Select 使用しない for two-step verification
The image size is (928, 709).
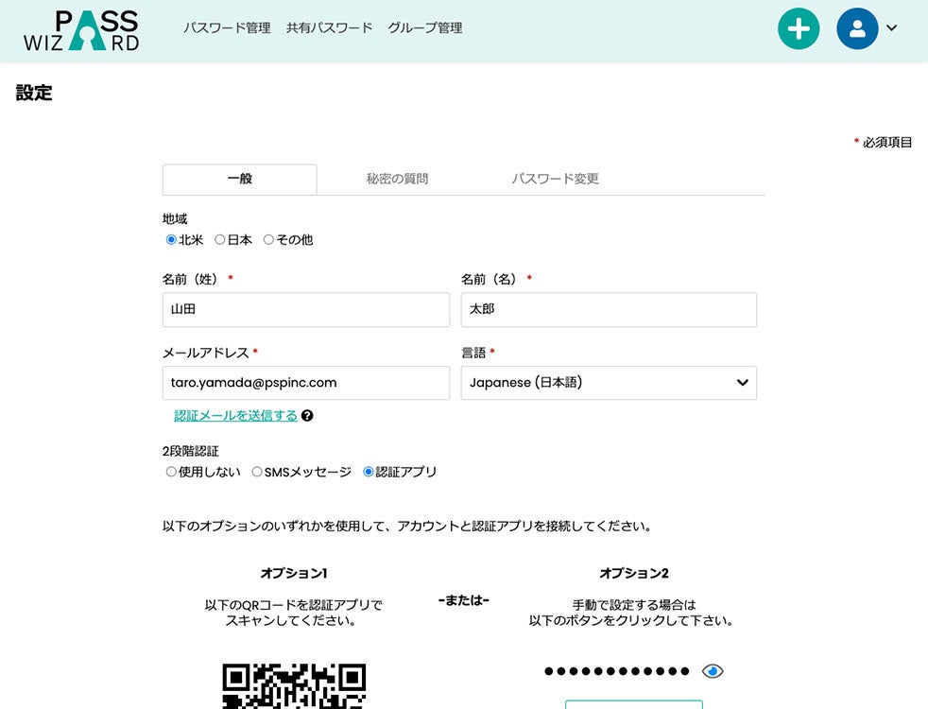[x=171, y=472]
